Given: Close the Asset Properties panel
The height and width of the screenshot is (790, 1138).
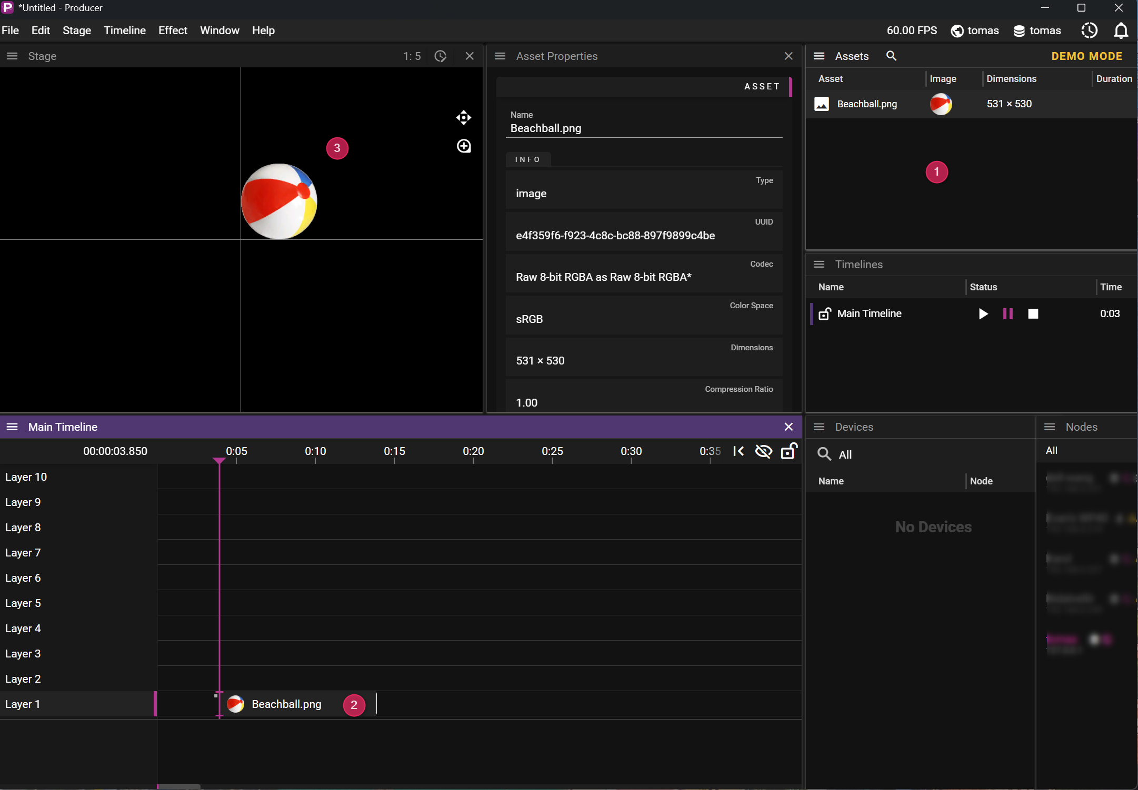Looking at the screenshot, I should coord(788,56).
